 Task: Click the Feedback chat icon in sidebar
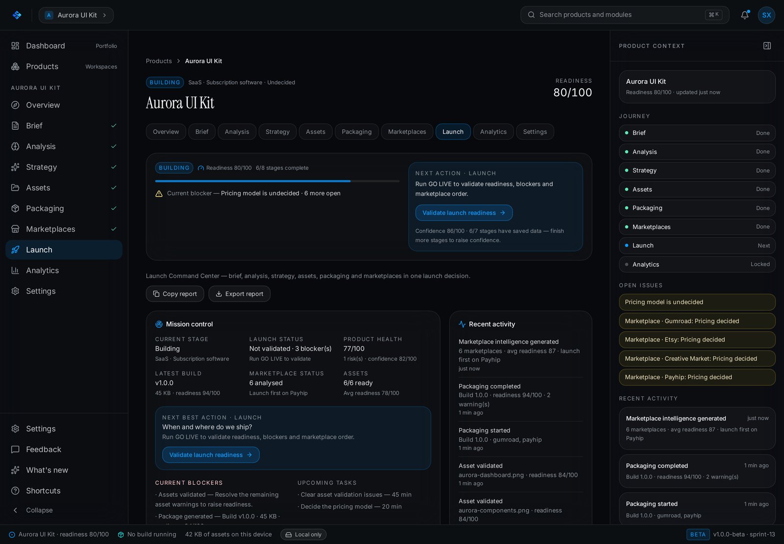pos(15,449)
